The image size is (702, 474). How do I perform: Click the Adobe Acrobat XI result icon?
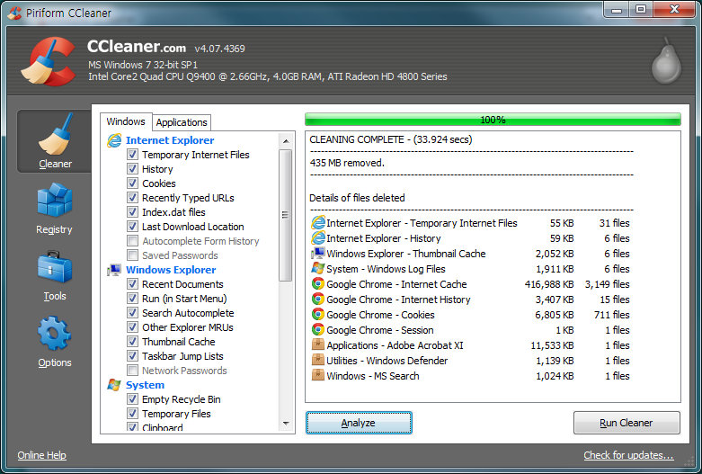click(x=317, y=345)
